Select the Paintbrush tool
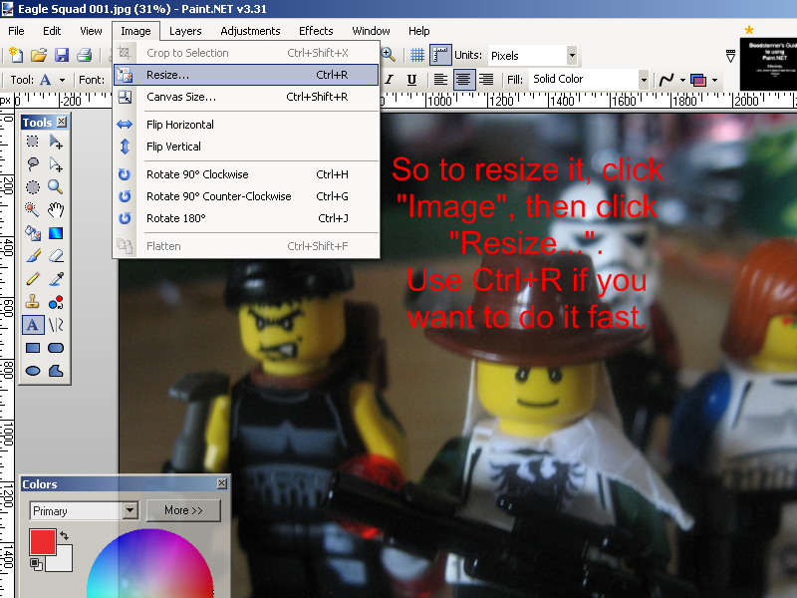Viewport: 797px width, 598px height. [33, 256]
